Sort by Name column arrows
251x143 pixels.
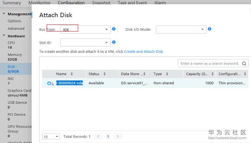pos(72,74)
